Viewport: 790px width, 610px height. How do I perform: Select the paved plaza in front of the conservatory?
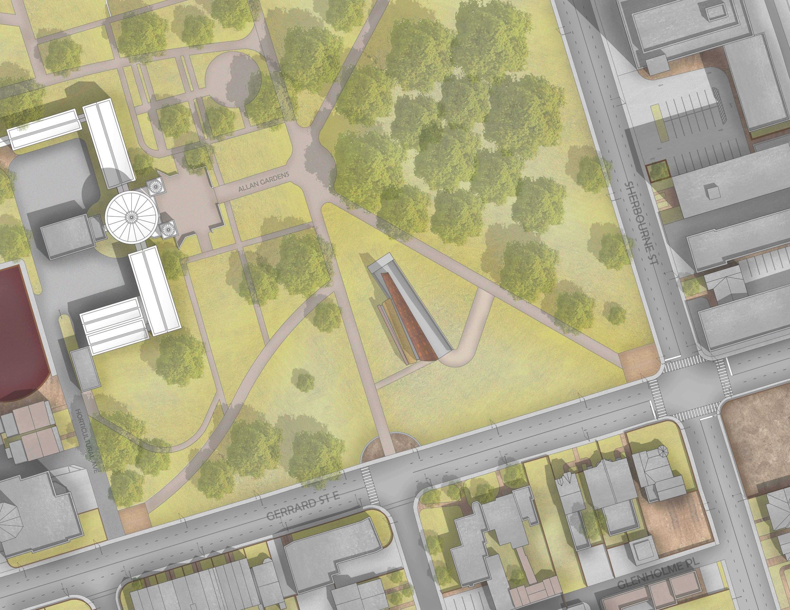pos(191,203)
